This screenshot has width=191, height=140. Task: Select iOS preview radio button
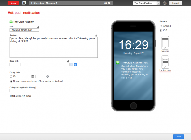click(x=161, y=30)
